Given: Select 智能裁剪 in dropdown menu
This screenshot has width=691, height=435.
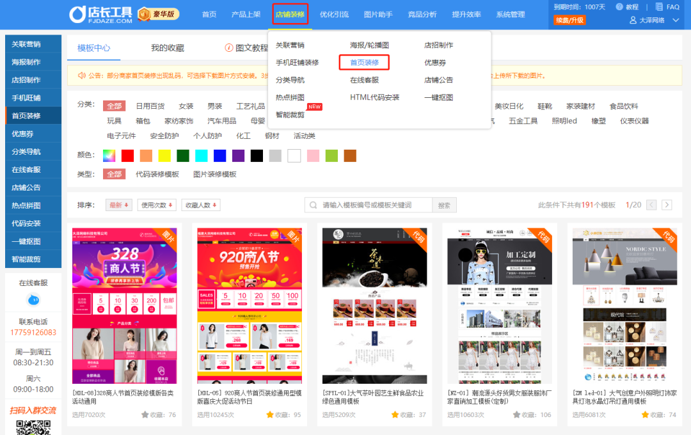Looking at the screenshot, I should click(x=290, y=115).
